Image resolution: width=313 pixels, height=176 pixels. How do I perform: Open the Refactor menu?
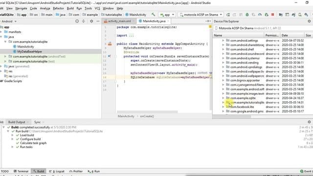tap(58, 8)
